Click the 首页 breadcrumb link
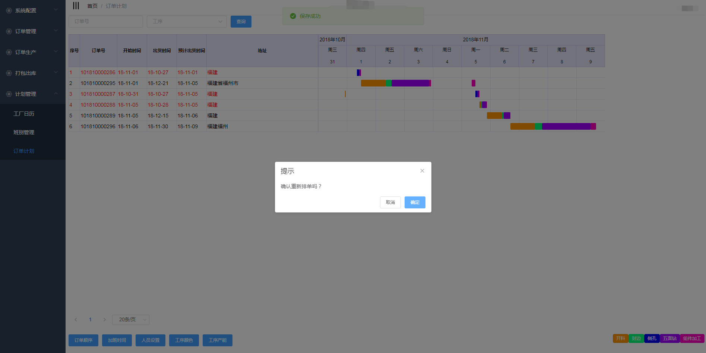706x353 pixels. [92, 6]
